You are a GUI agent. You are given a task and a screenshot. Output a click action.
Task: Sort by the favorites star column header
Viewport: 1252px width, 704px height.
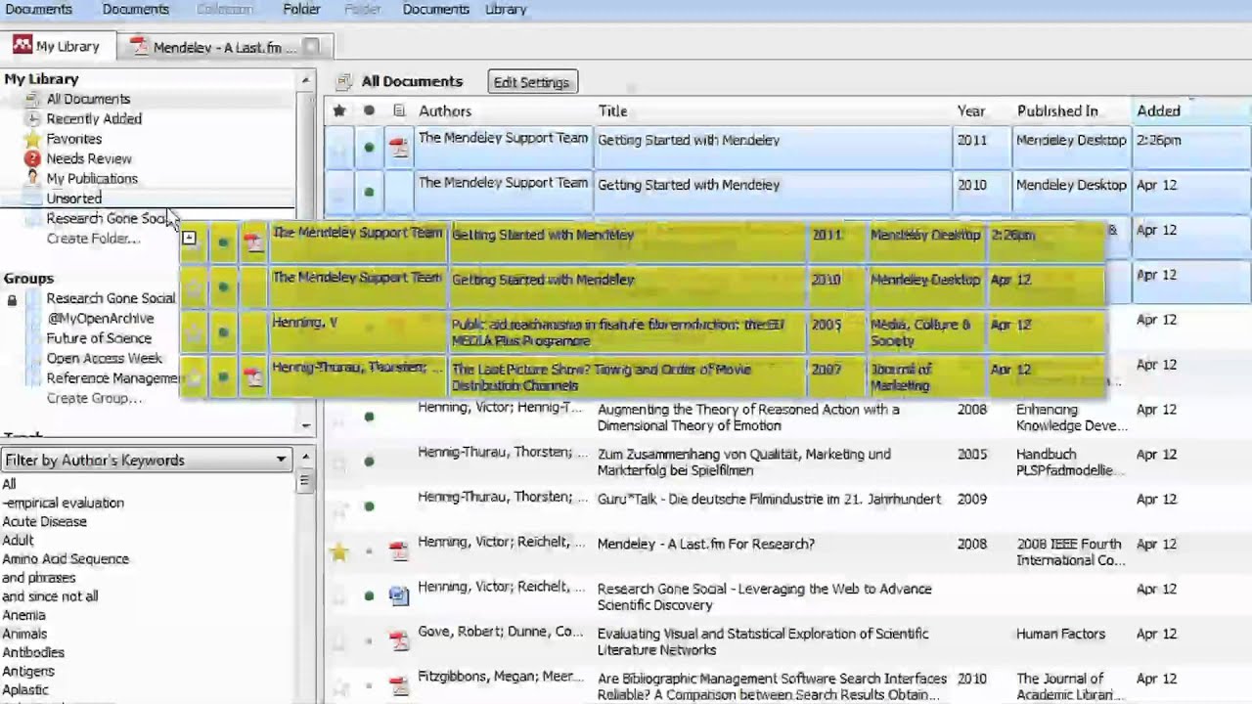[339, 110]
